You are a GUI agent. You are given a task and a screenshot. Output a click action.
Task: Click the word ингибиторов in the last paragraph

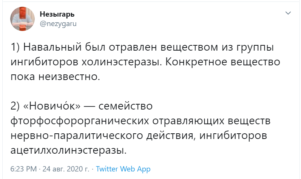233,136
